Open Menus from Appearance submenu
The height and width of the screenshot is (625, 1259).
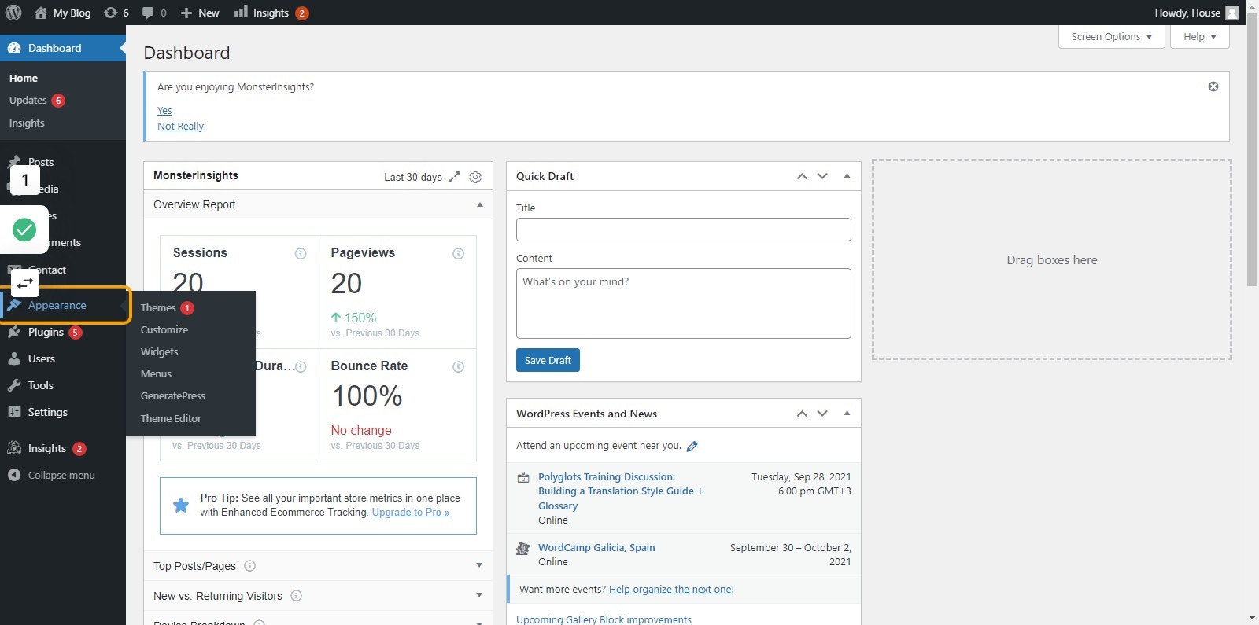point(156,373)
